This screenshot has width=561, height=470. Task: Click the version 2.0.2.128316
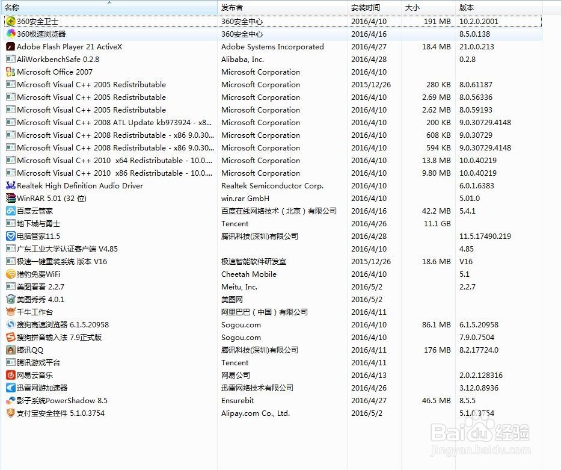[x=481, y=375]
